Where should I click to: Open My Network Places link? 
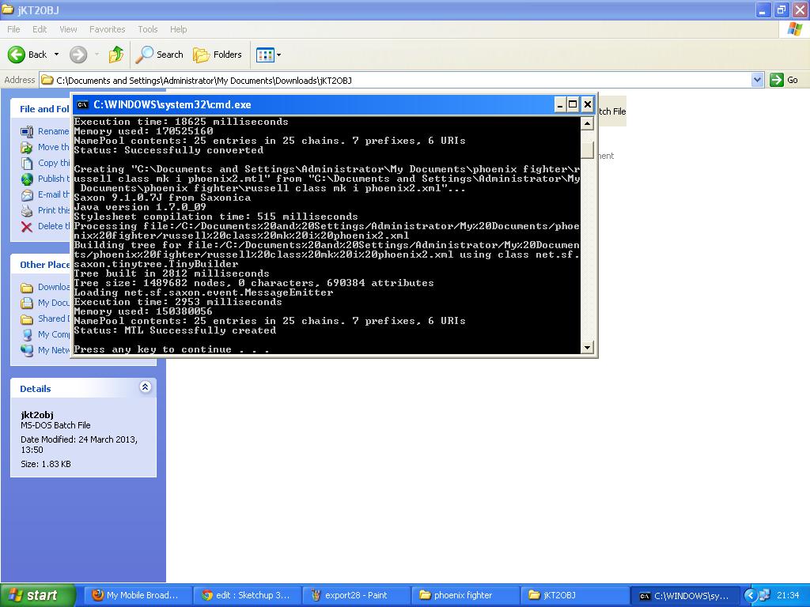(53, 350)
